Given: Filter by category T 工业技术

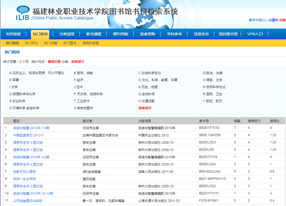Looking at the screenshot, I should pyautogui.click(x=82, y=101).
